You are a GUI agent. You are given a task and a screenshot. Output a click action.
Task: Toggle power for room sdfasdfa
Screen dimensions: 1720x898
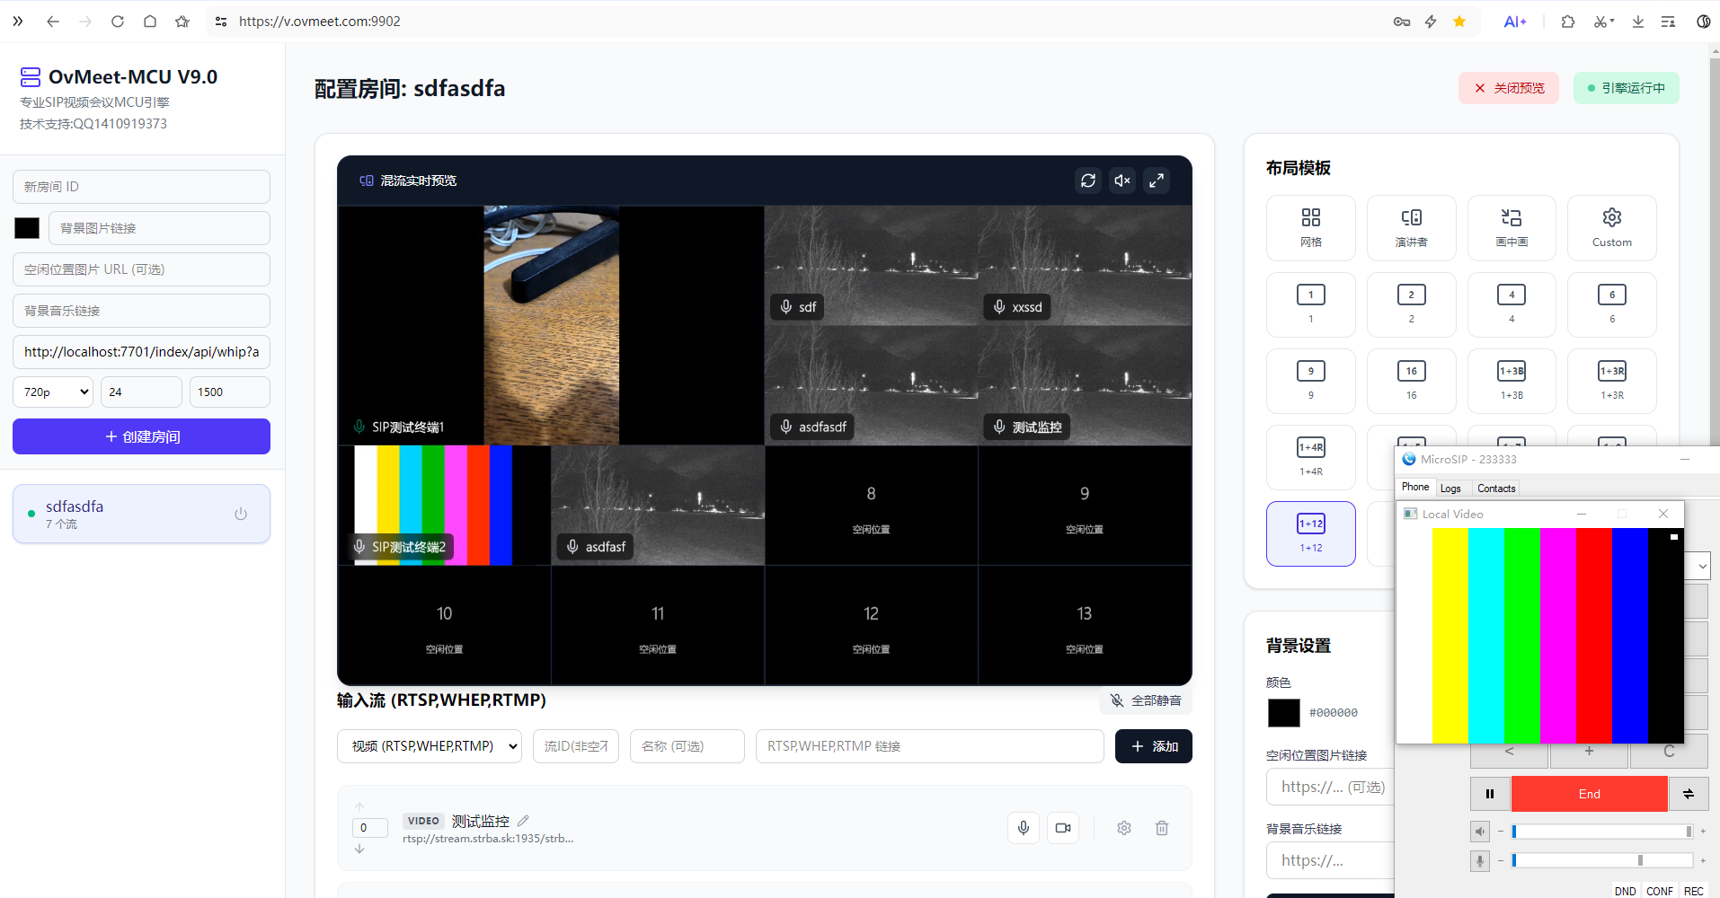(x=241, y=515)
